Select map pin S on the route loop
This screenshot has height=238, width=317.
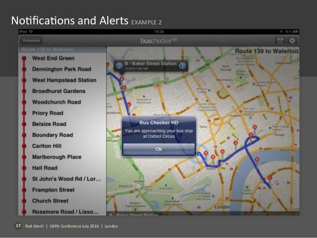click(251, 135)
